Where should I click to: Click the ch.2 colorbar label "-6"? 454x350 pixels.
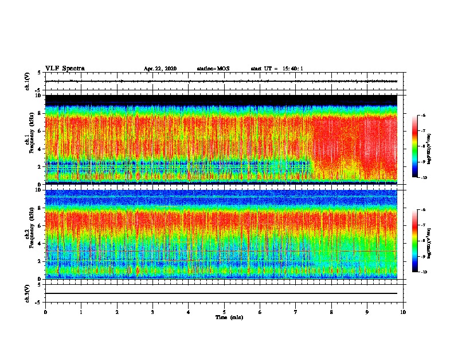click(x=423, y=210)
